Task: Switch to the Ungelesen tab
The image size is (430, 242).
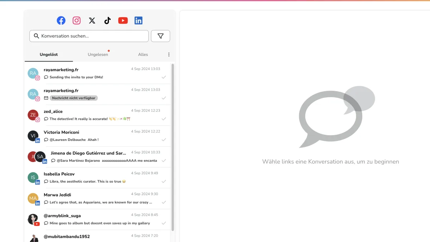Action: (98, 54)
